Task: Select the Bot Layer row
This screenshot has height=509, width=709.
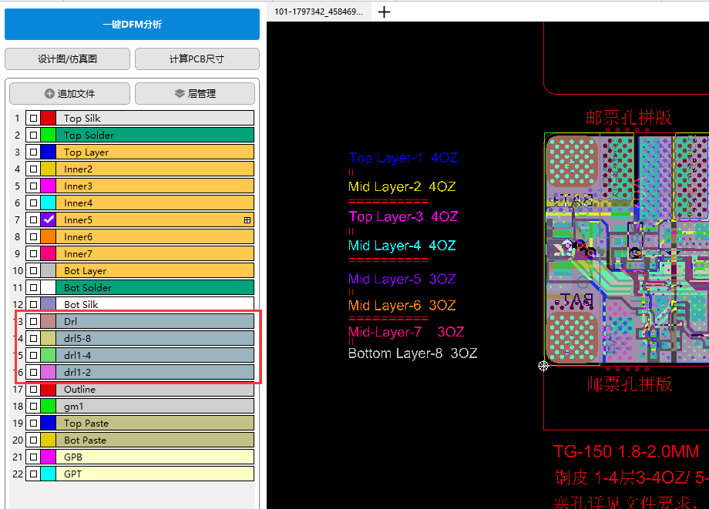Action: tap(154, 271)
